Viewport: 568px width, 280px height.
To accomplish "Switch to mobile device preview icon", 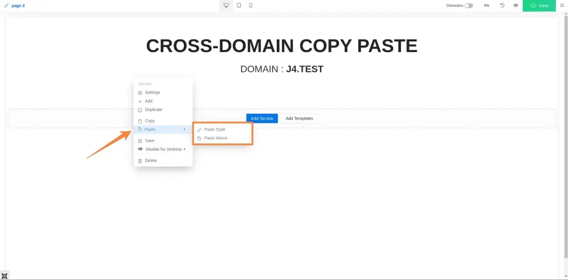I will point(250,5).
